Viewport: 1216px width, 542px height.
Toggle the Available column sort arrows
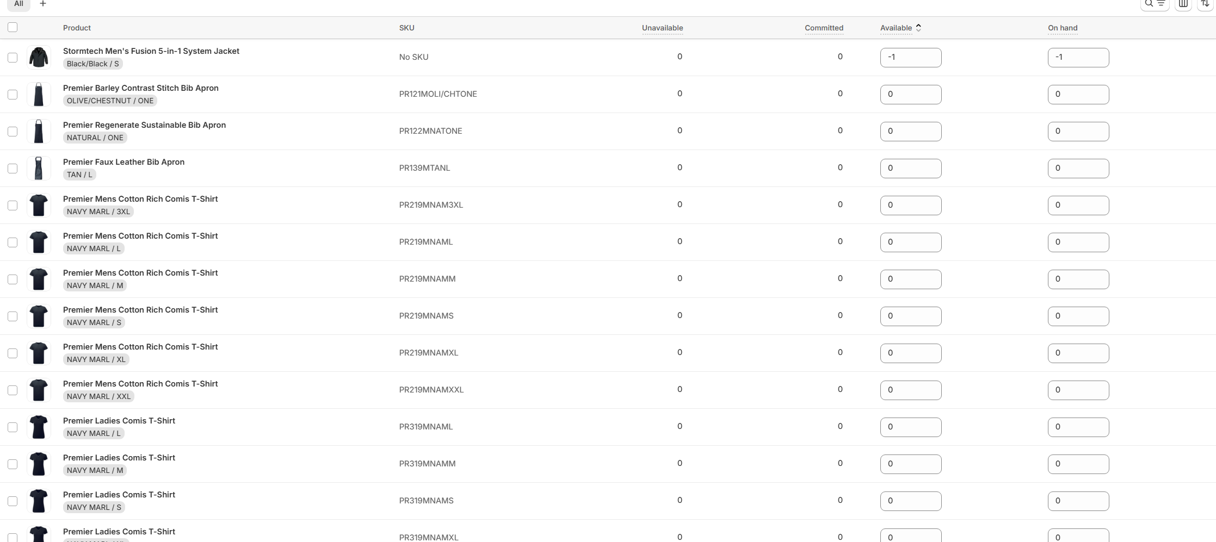tap(918, 28)
